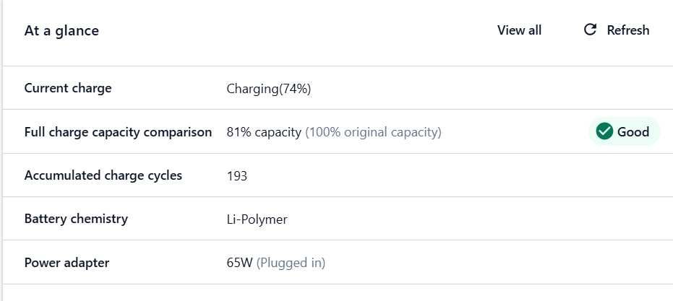This screenshot has height=301, width=673.
Task: Select the Power adapter label
Action: (x=67, y=263)
